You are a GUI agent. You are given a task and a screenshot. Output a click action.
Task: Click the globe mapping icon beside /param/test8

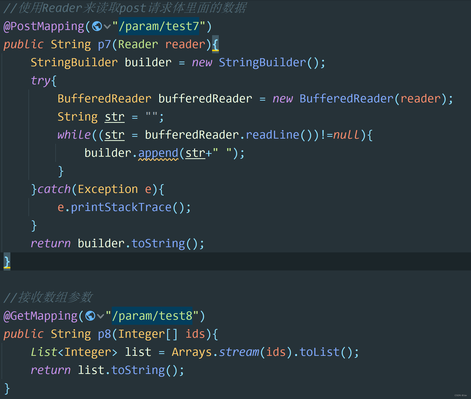pyautogui.click(x=90, y=316)
